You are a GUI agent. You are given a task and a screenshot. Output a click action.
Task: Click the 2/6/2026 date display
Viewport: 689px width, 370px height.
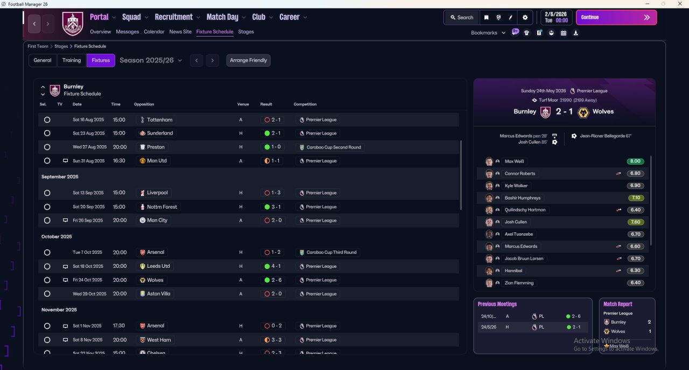point(556,17)
